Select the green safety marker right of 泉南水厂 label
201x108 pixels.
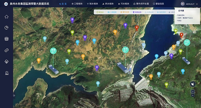click(69, 51)
